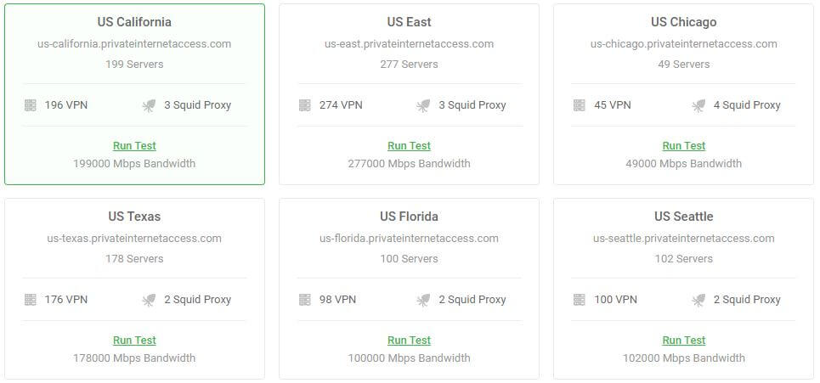
Task: Run Test for US Texas
Action: [x=134, y=341]
